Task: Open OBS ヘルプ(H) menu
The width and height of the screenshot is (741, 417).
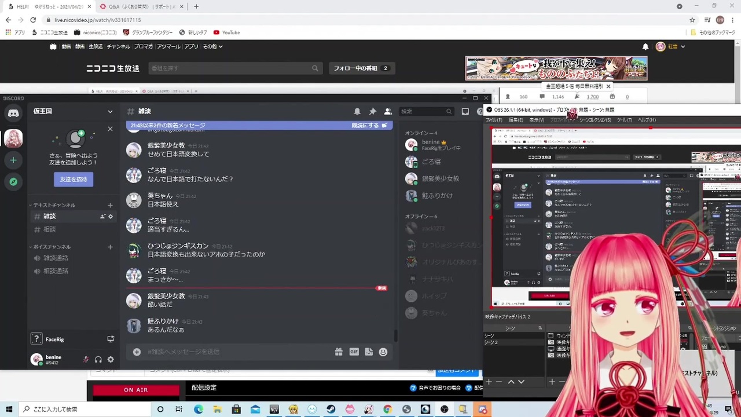Action: (647, 120)
